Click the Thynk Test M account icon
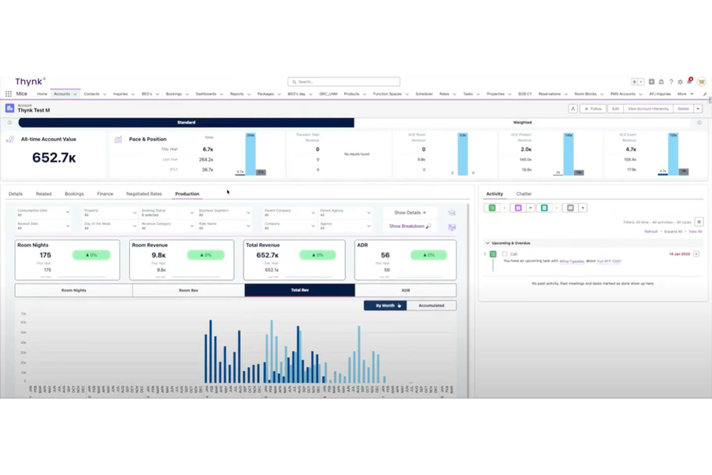 pos(10,108)
